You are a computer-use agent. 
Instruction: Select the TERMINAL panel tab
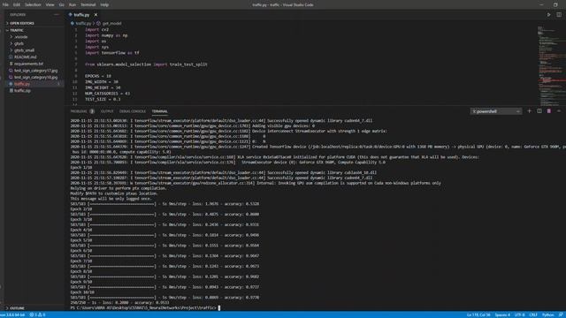click(159, 111)
